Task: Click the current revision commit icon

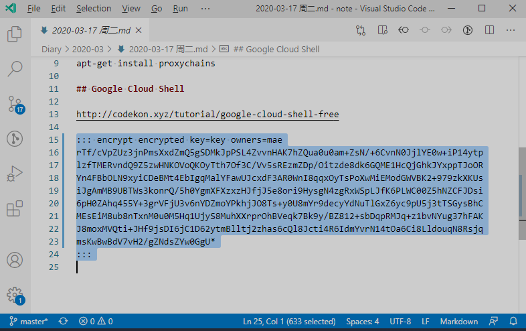Action: tap(425, 30)
